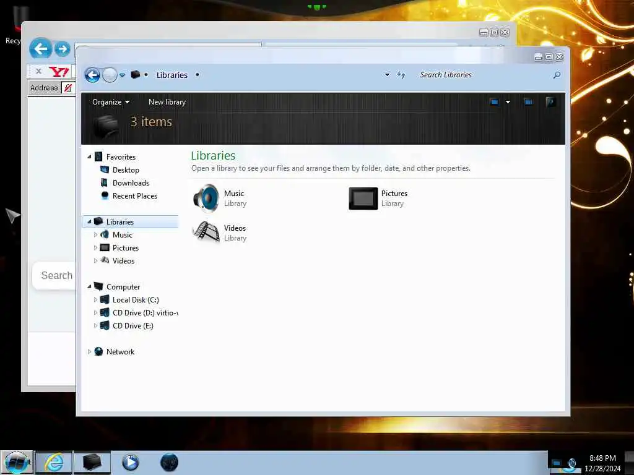Select Libraries breadcrumb in address bar

pos(172,75)
